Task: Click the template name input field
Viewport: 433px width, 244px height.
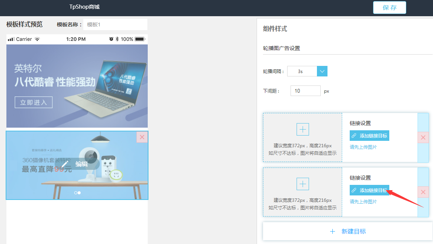Action: click(115, 24)
